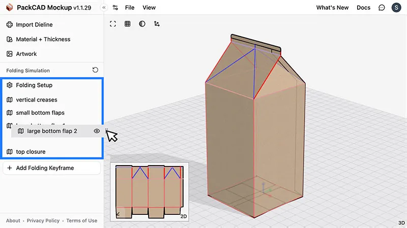This screenshot has height=228, width=407.
Task: Click the feedback chat bubble icon
Action: click(382, 8)
